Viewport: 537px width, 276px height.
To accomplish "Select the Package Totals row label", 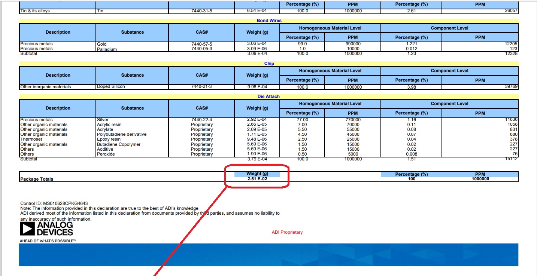I will [x=37, y=179].
